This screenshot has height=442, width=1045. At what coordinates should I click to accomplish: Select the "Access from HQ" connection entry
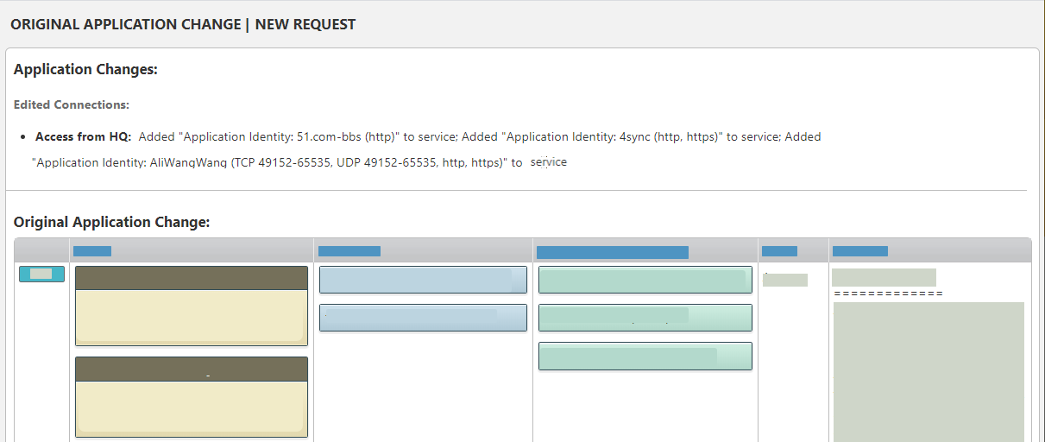click(x=83, y=136)
